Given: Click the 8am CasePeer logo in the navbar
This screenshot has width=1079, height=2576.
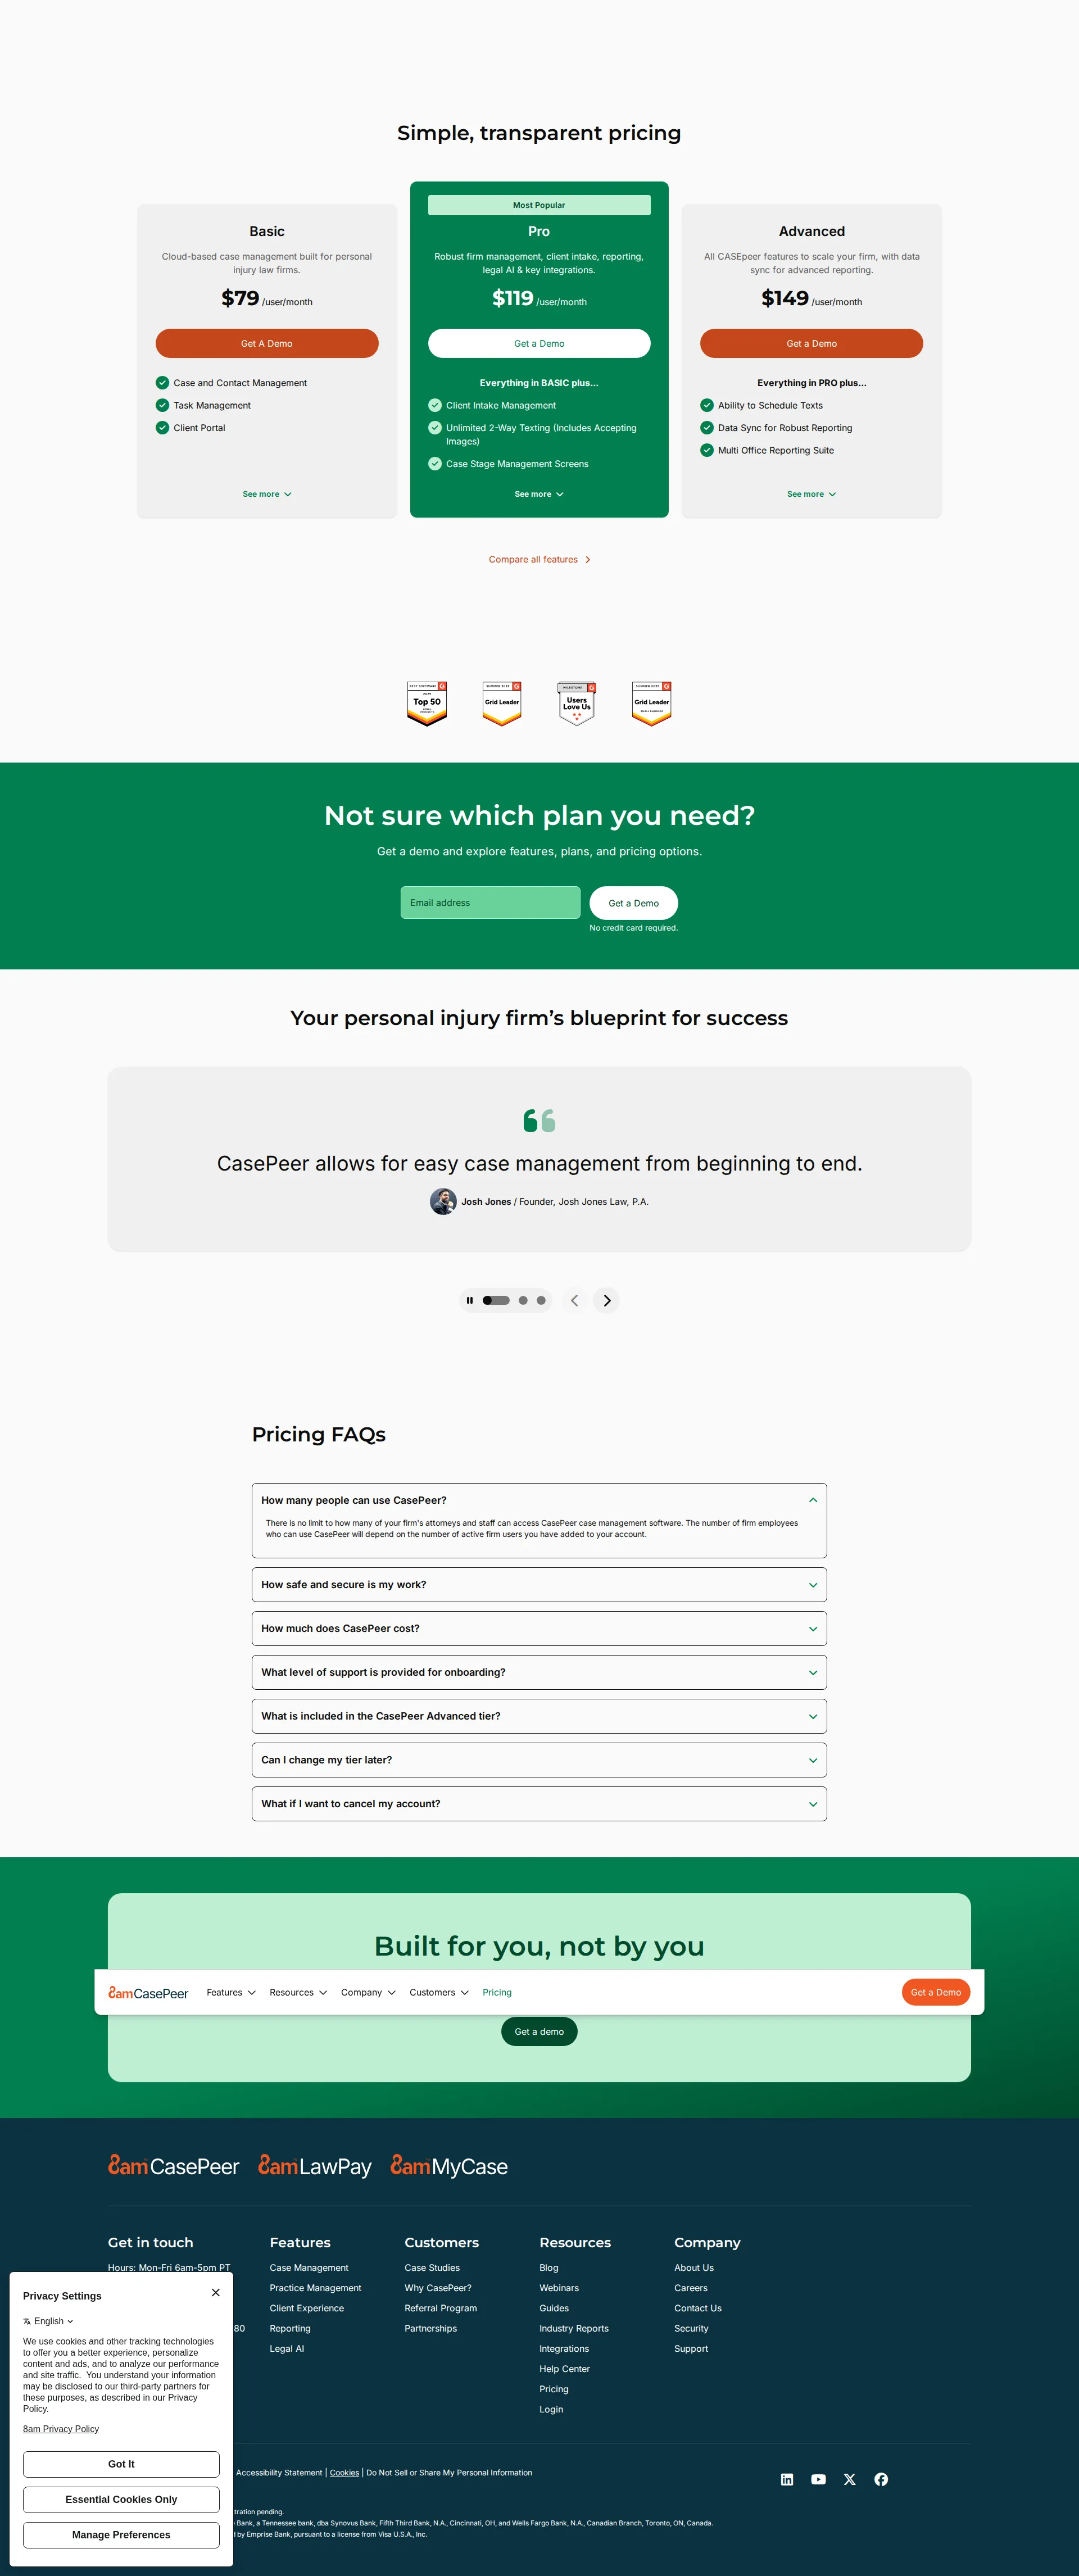Looking at the screenshot, I should [x=148, y=1992].
